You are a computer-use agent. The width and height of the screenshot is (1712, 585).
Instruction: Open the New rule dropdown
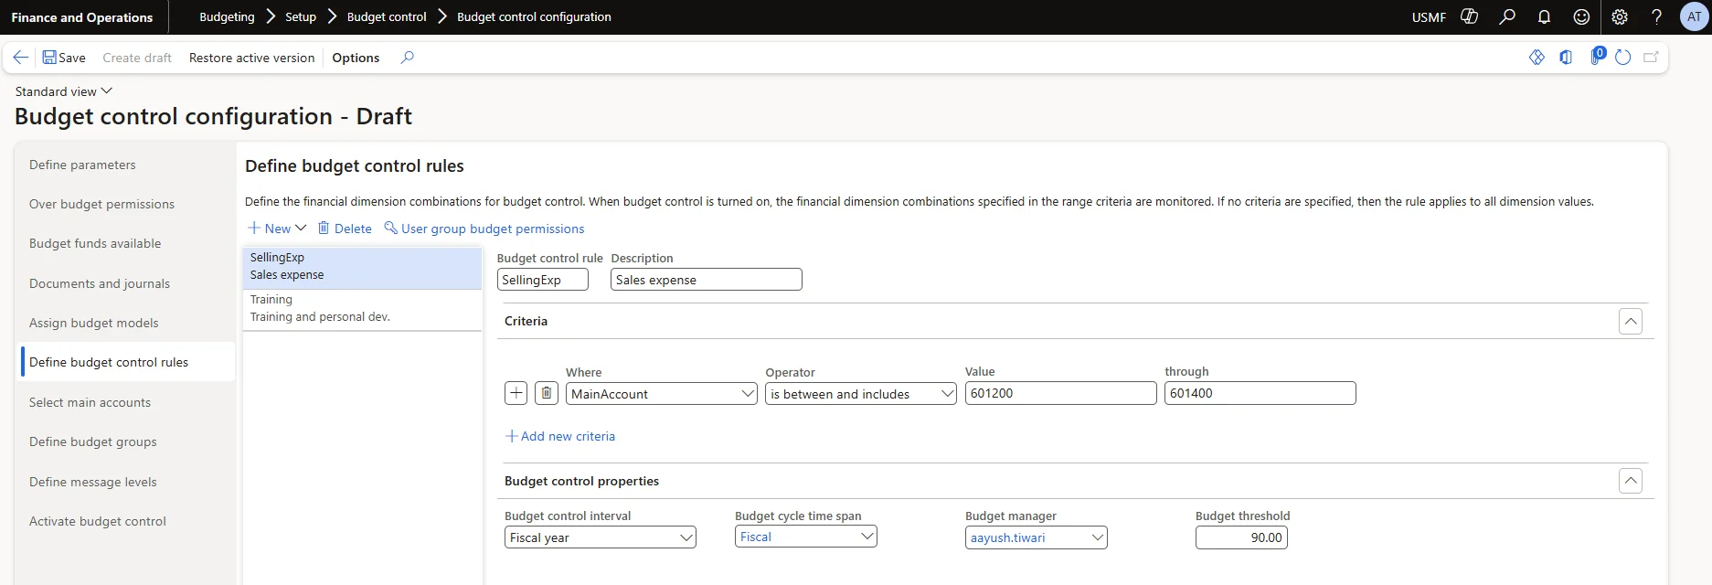[x=277, y=229]
